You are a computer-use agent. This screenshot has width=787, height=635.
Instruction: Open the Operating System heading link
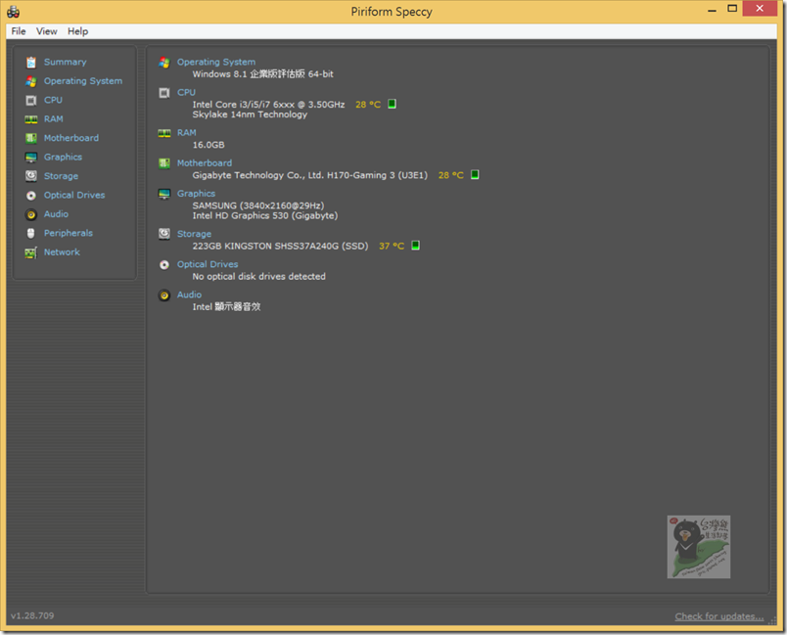(x=216, y=63)
